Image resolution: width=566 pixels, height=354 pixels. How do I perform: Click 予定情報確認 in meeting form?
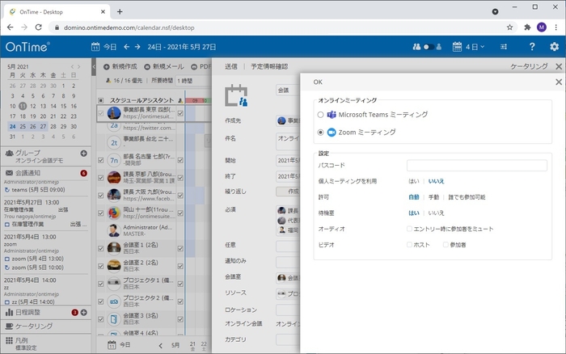269,66
